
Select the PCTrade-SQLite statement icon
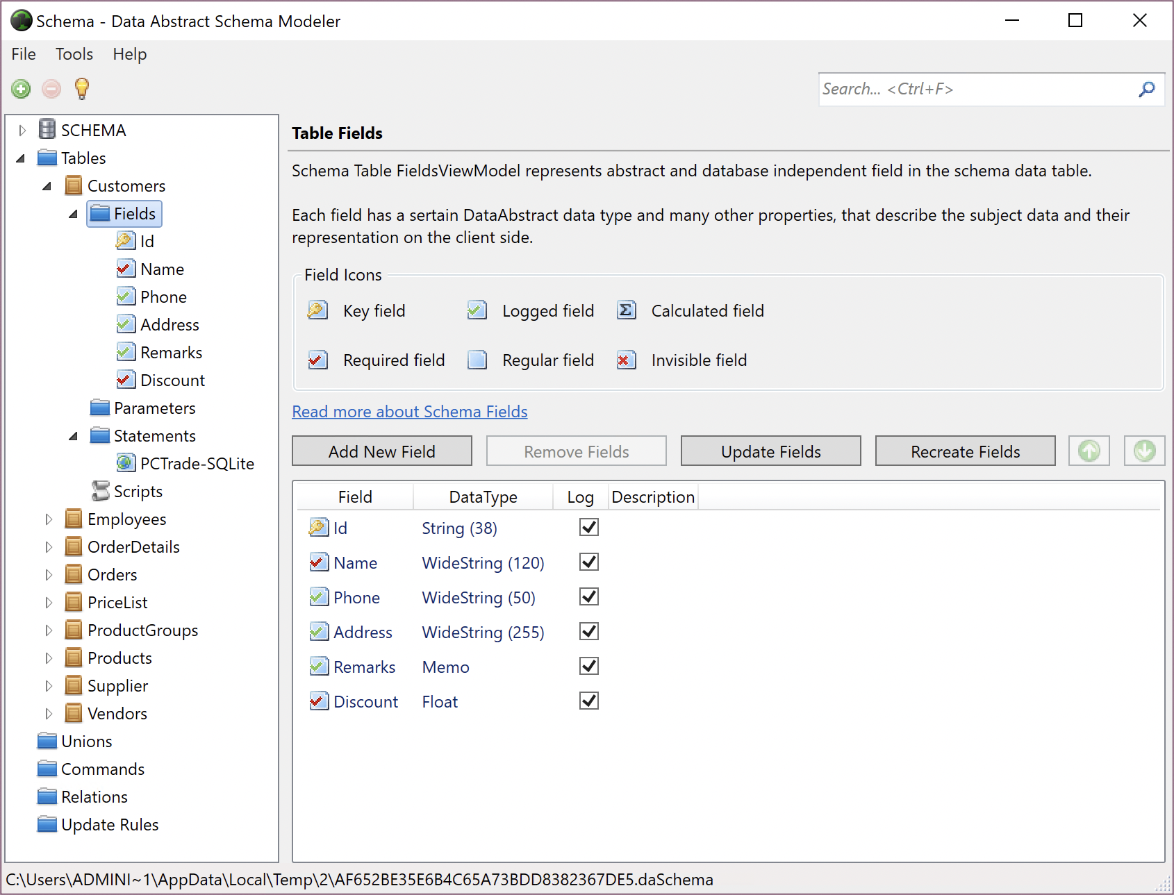[x=126, y=463]
